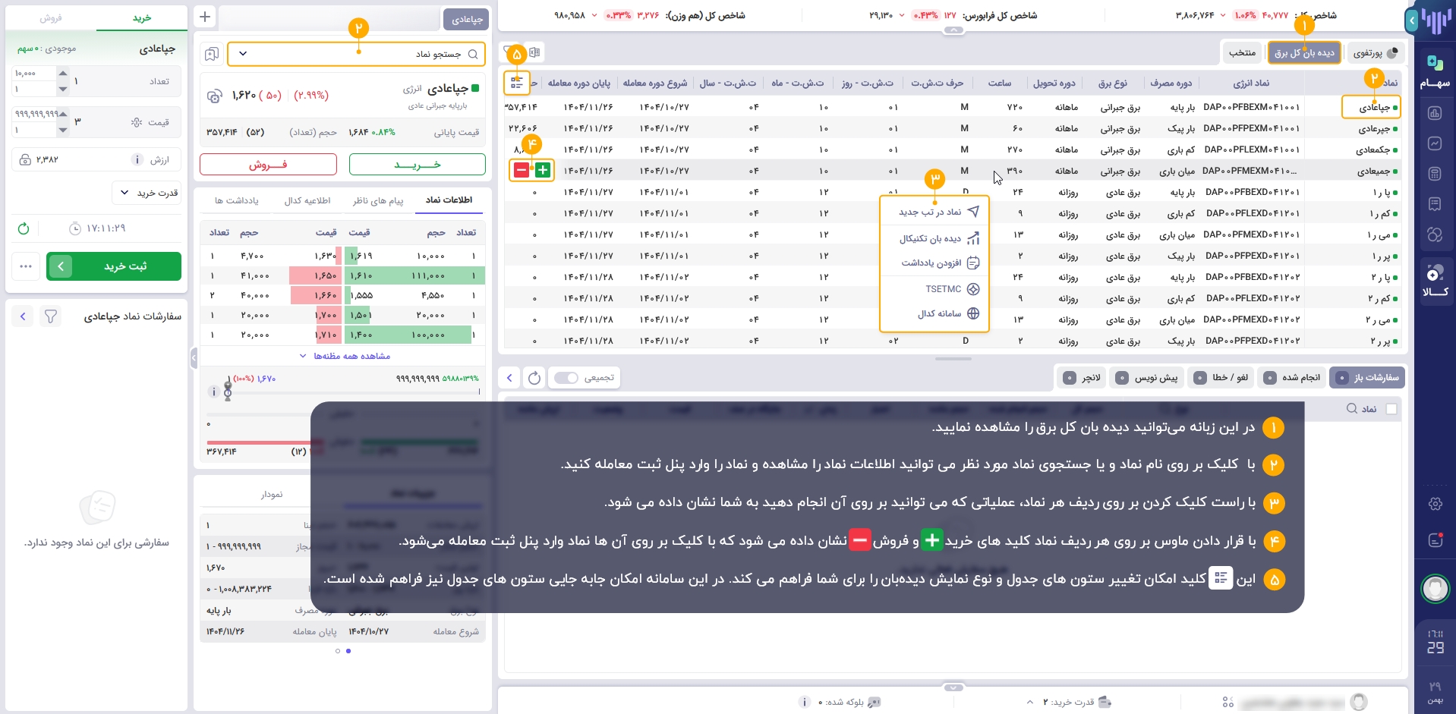This screenshot has height=714, width=1456.
Task: Open the settings gear in the right sidebar
Action: (1436, 504)
